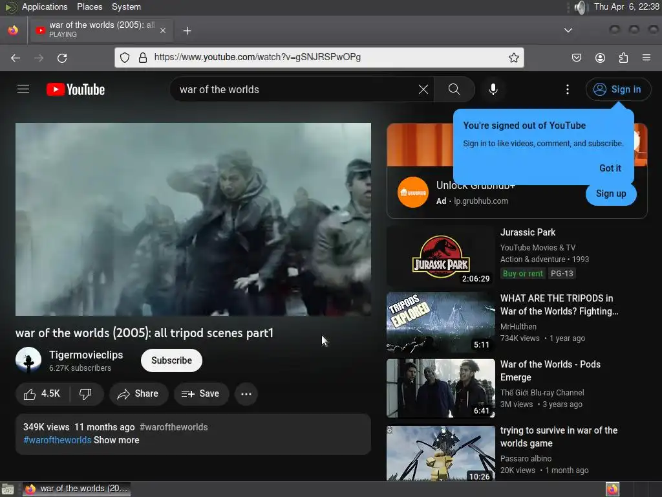Click the Grubhub Sign up button
Screen dimensions: 662x497
click(x=611, y=193)
